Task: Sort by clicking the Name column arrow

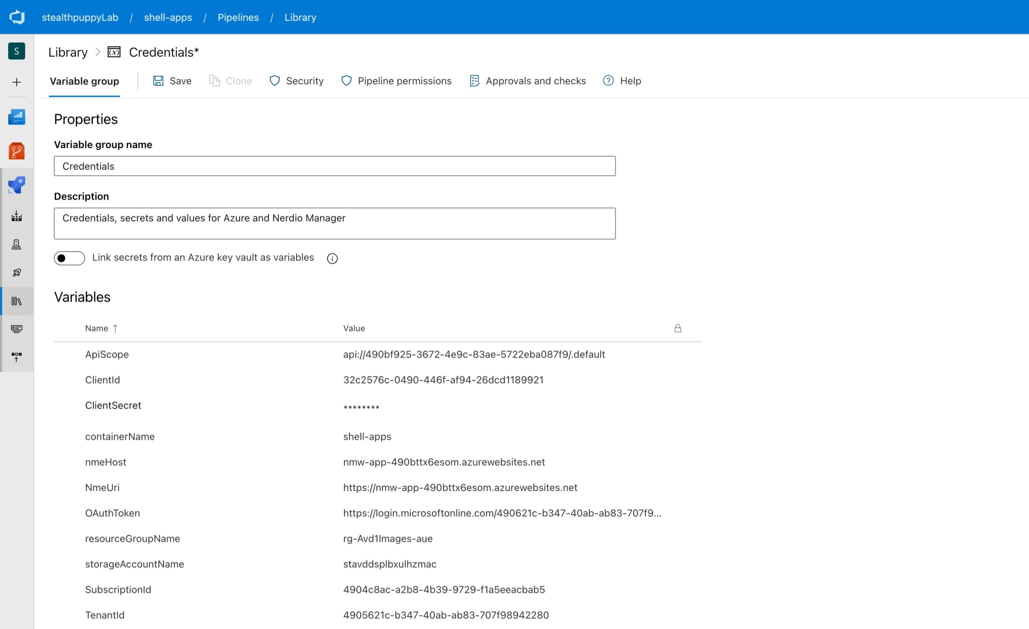Action: point(115,329)
